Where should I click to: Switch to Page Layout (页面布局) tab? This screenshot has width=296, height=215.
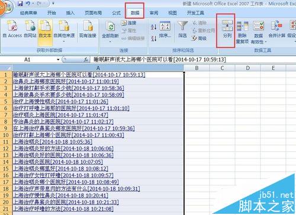point(93,13)
